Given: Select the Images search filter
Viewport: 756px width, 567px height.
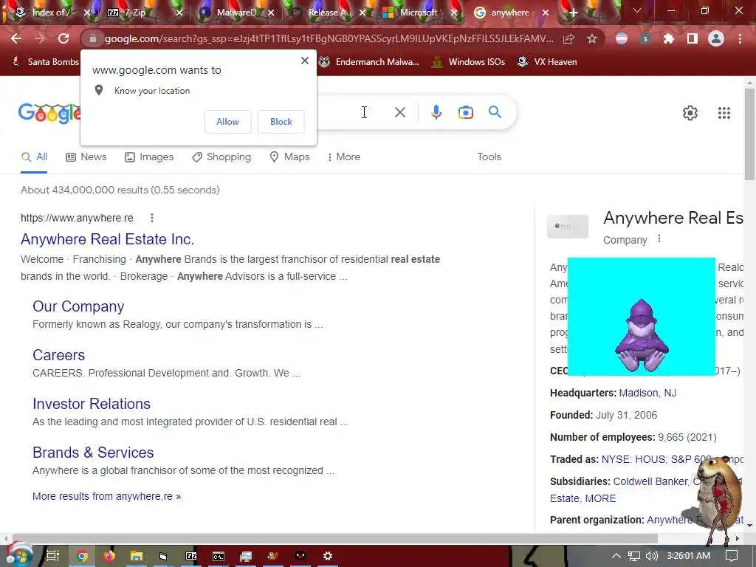Looking at the screenshot, I should 149,157.
